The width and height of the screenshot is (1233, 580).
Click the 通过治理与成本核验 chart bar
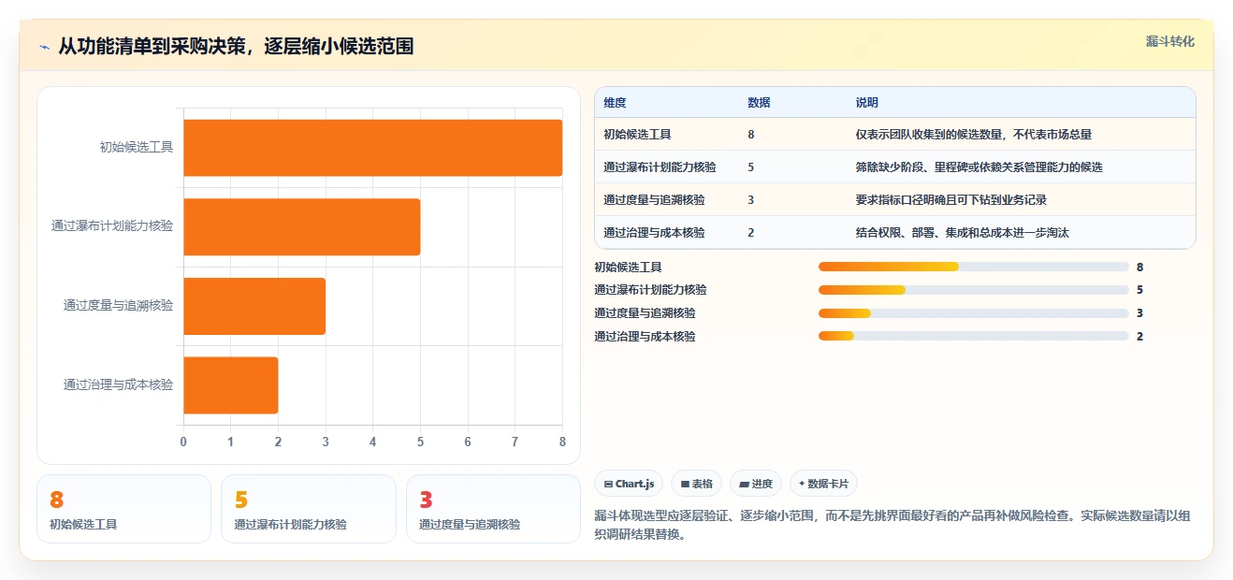tap(230, 384)
